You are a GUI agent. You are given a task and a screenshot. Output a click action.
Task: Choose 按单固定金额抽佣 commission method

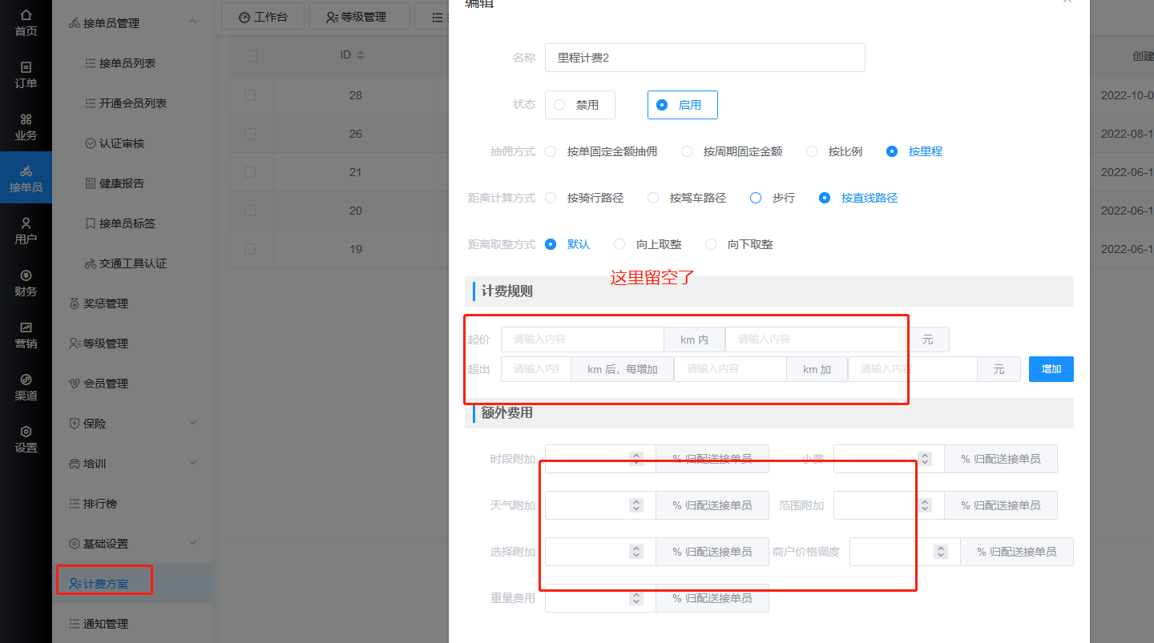point(601,151)
